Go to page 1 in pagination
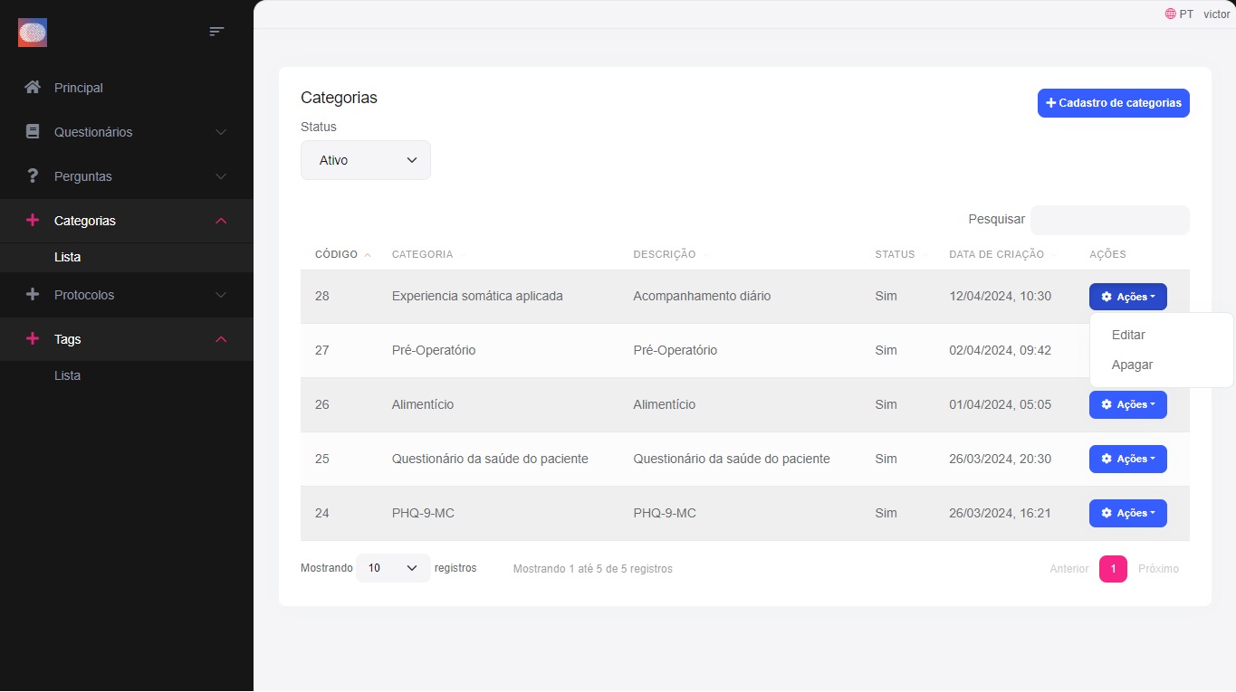 (1113, 569)
